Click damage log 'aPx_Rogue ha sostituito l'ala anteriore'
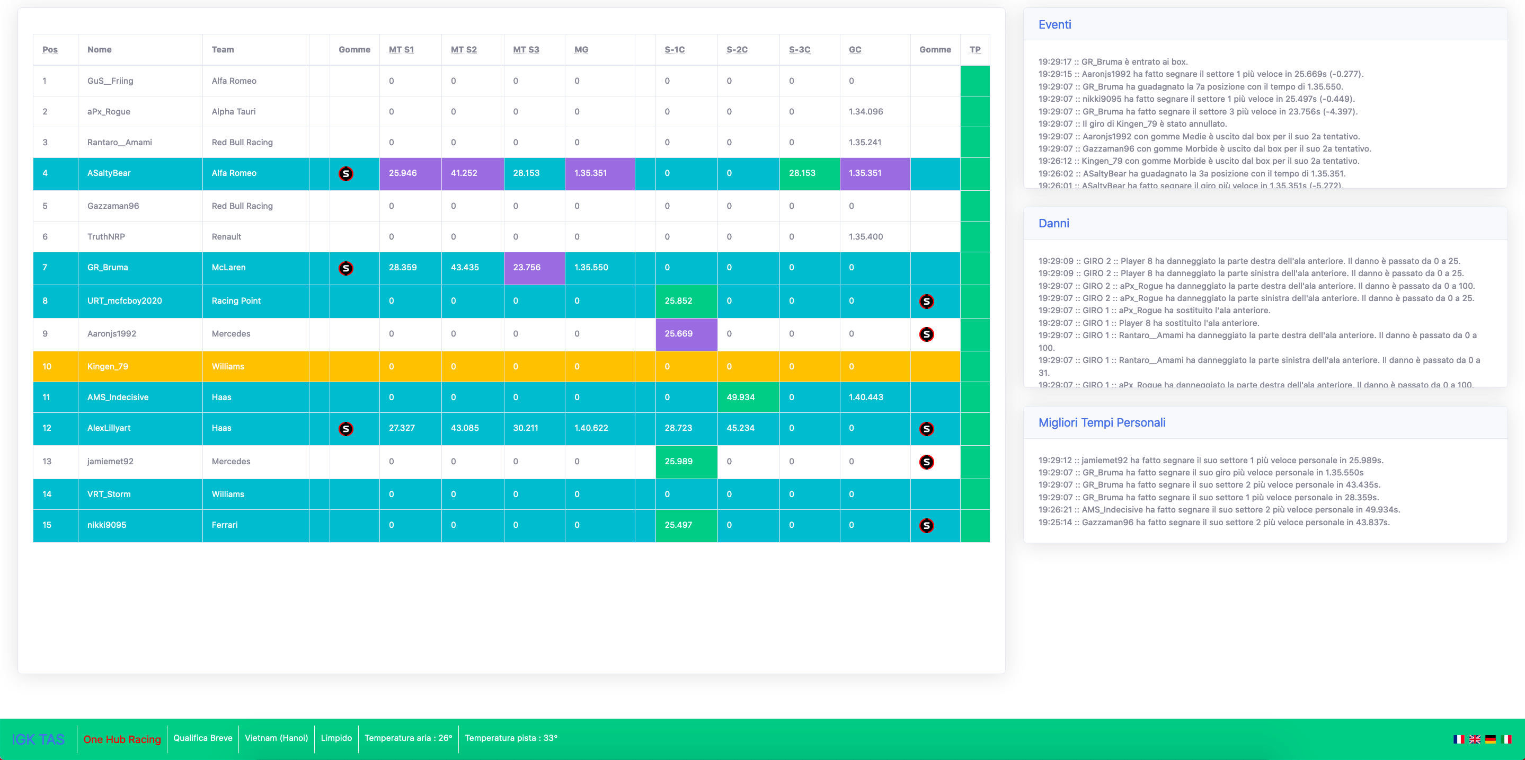The height and width of the screenshot is (760, 1525). 1155,310
